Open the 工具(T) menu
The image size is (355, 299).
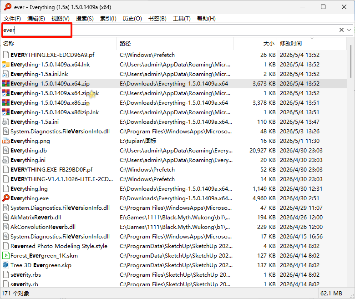pos(182,19)
